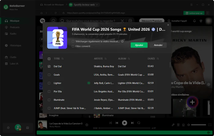Sort list by ALBUM column icon
Image resolution: width=214 pixels, height=136 pixels.
pos(129,59)
